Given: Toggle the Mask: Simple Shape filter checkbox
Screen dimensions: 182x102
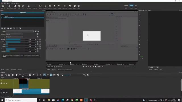Looking at the screenshot, I should point(3,18).
